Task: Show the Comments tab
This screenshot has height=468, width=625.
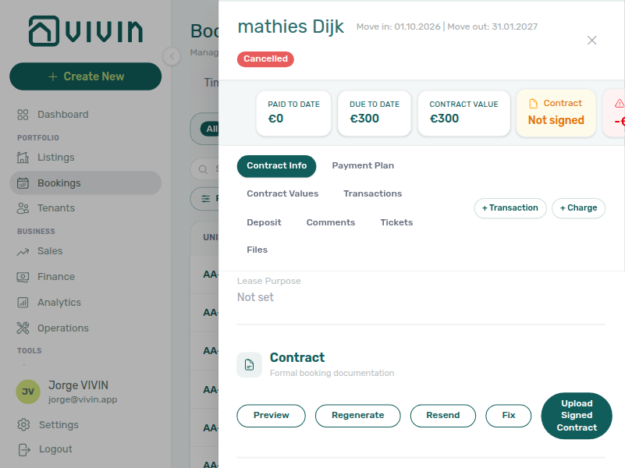Action: pos(331,222)
